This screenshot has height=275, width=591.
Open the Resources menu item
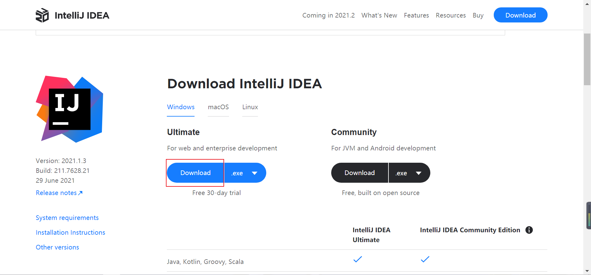tap(451, 15)
